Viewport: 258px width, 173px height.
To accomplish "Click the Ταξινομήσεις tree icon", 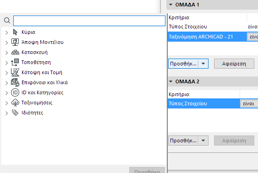I will tap(15, 103).
